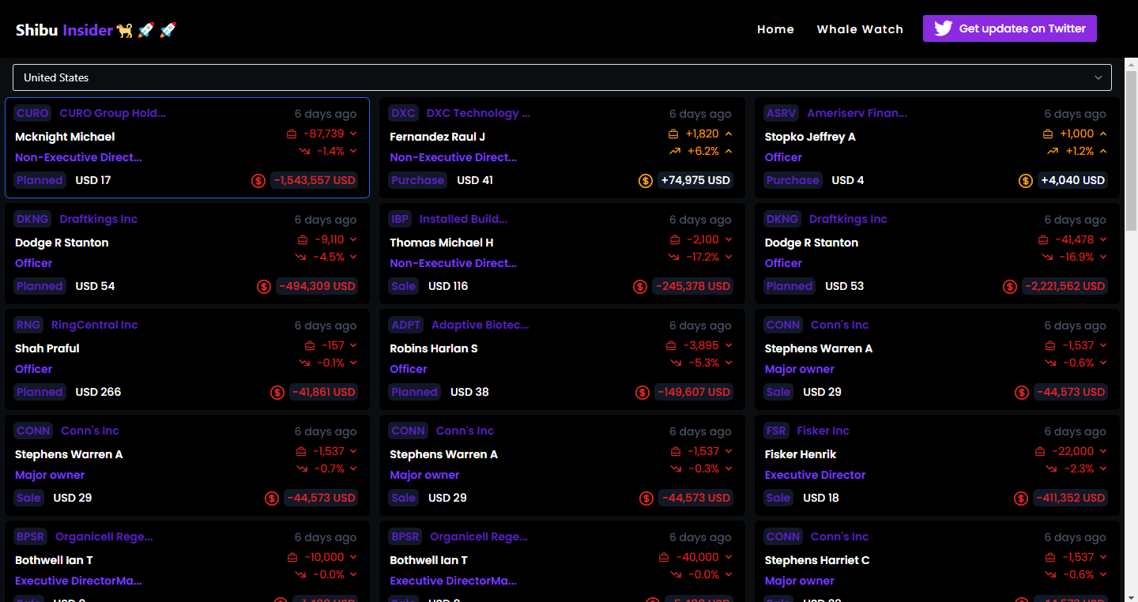
Task: Expand the chevron next to -41,478
Action: coord(1103,239)
